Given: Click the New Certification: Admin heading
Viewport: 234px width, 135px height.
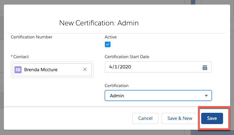Looking at the screenshot, I should coord(99,23).
